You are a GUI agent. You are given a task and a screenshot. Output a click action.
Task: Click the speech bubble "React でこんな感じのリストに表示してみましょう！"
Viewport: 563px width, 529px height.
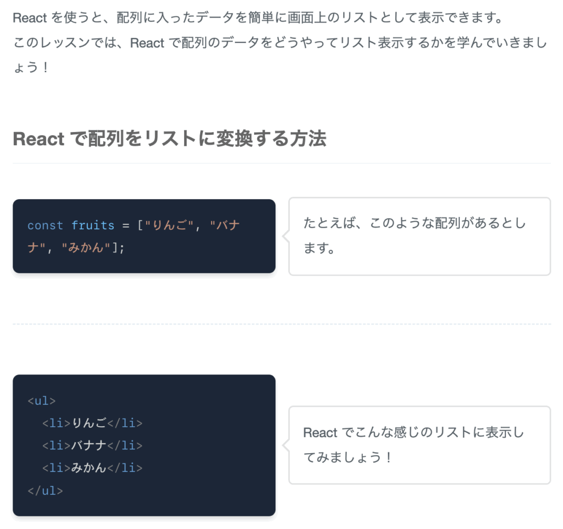click(x=420, y=445)
